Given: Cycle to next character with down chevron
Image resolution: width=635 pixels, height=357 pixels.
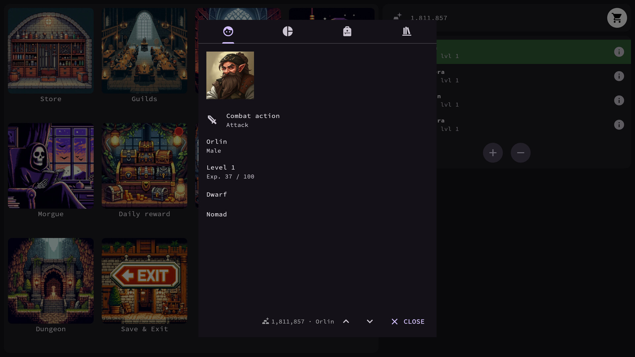Looking at the screenshot, I should [370, 321].
